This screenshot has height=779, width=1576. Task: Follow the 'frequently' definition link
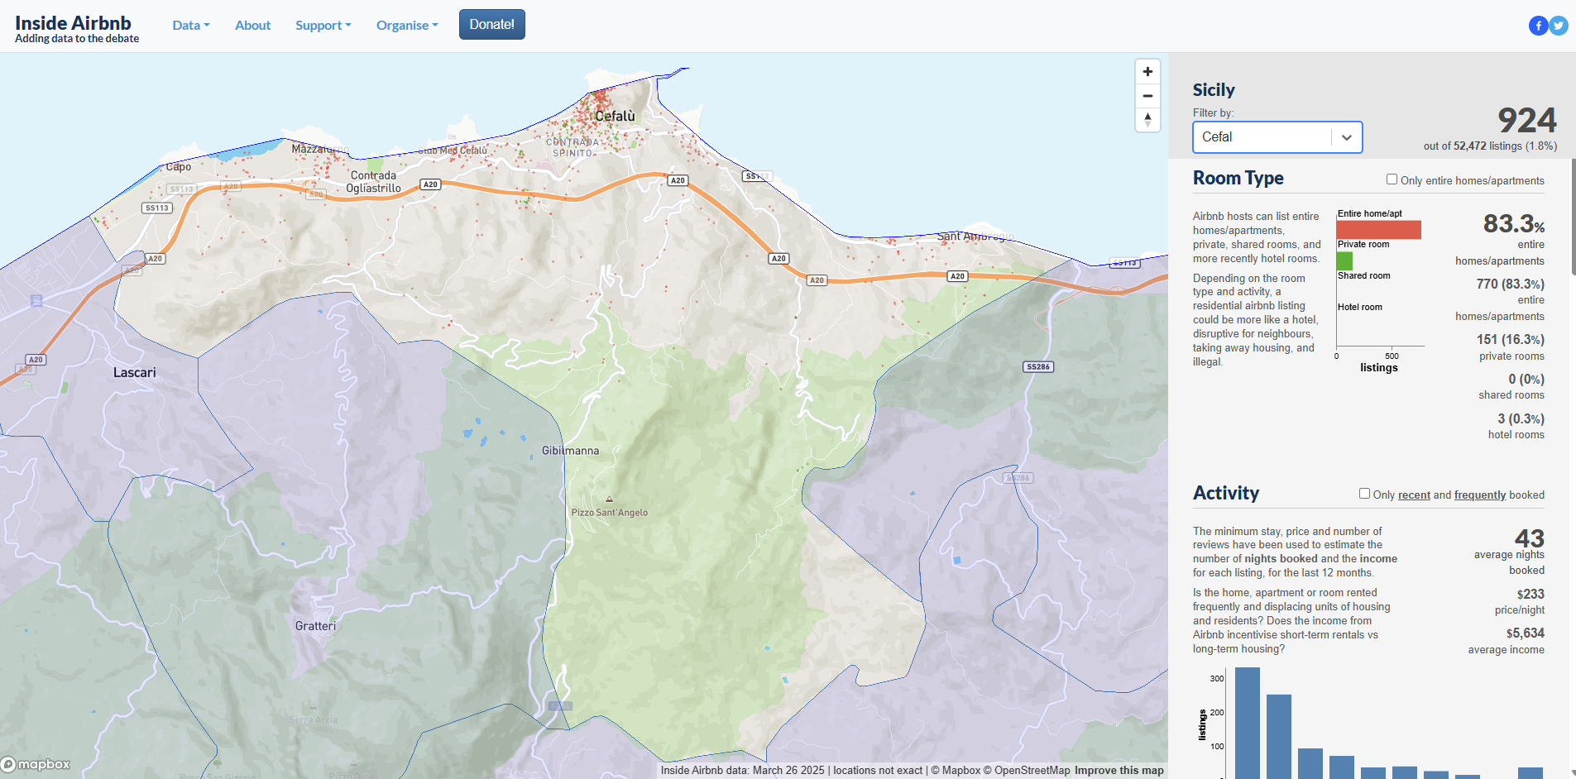[x=1480, y=495]
